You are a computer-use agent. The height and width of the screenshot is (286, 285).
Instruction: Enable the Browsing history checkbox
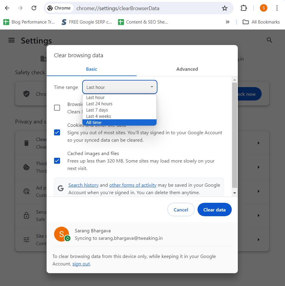point(57,108)
